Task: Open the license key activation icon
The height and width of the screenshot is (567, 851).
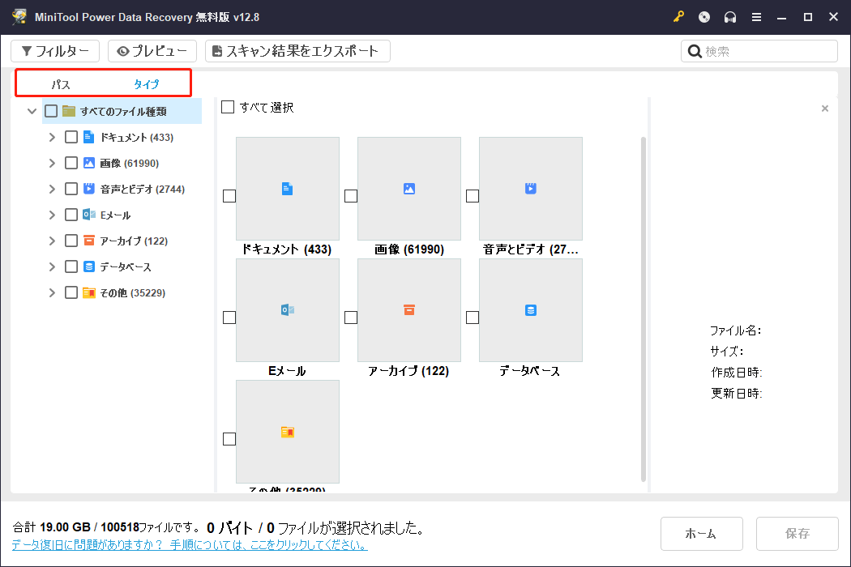Action: click(x=678, y=16)
